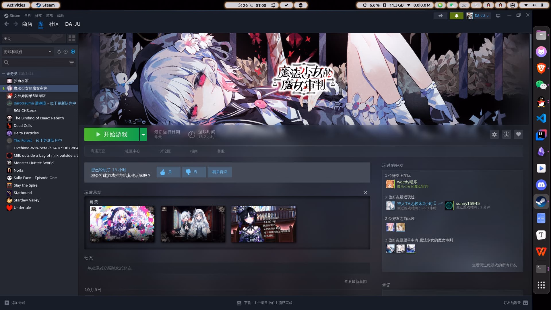Switch library to grid collections view
Image resolution: width=551 pixels, height=310 pixels.
(x=71, y=38)
